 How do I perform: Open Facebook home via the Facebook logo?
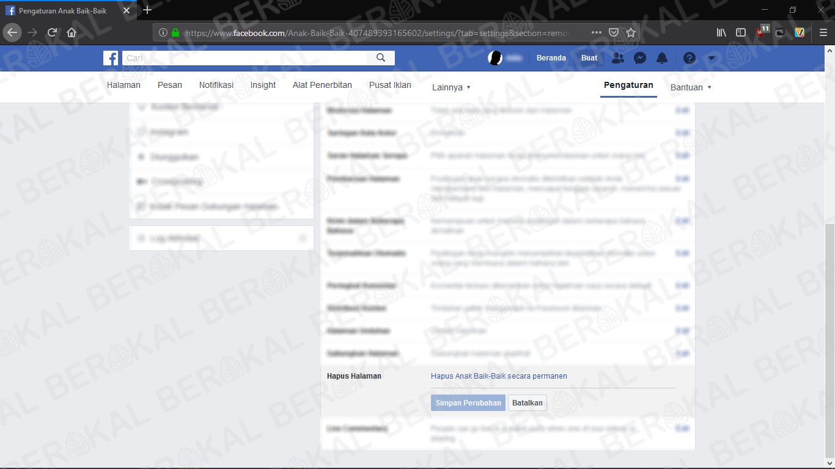[x=111, y=58]
